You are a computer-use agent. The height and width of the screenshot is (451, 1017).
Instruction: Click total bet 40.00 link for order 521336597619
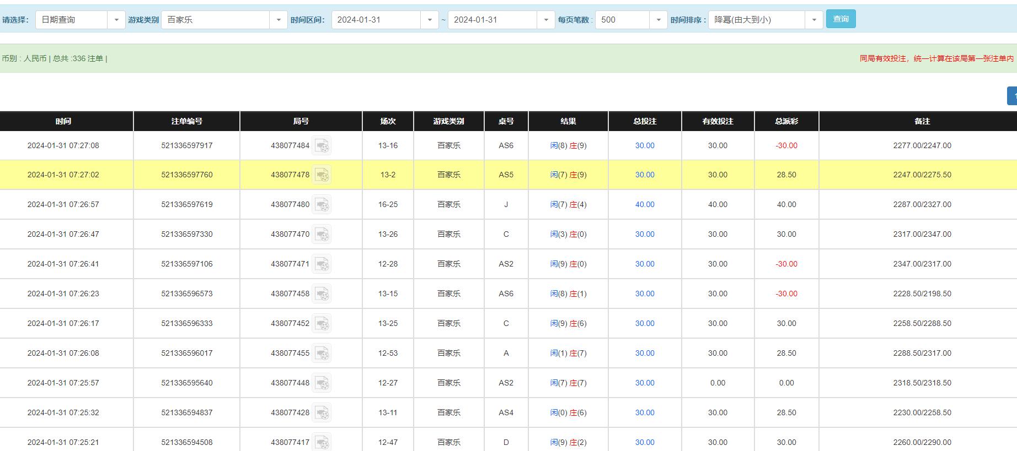[645, 204]
